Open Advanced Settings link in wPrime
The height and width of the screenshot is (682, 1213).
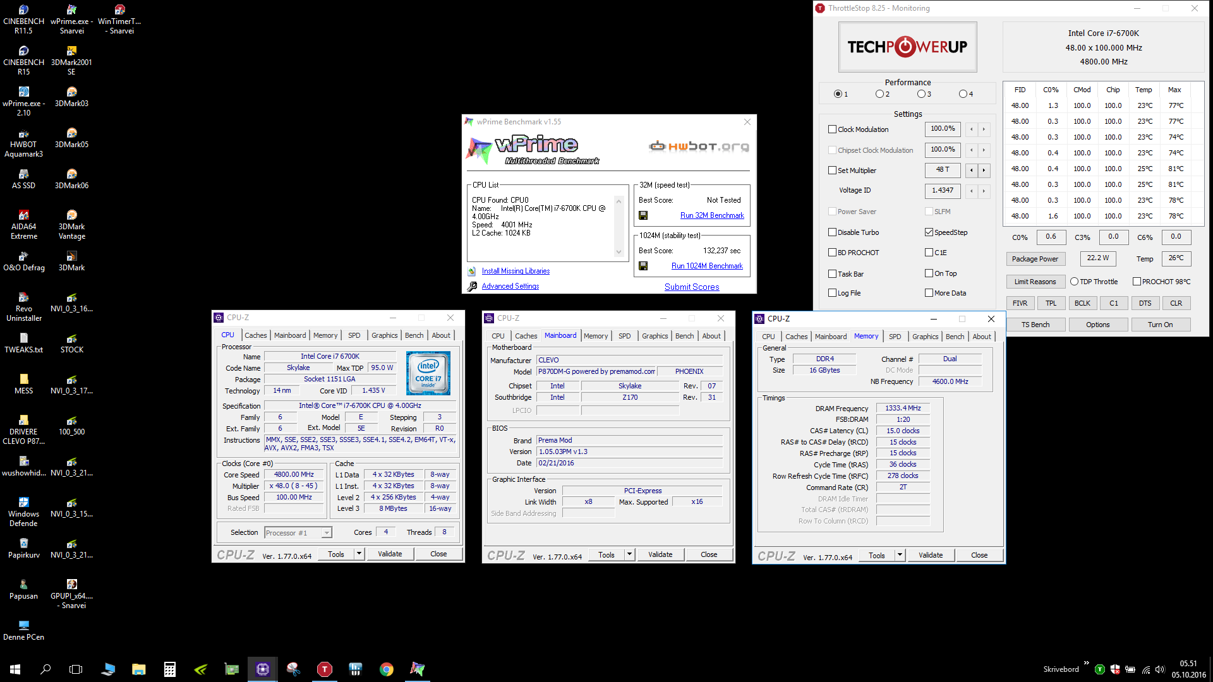pyautogui.click(x=510, y=286)
